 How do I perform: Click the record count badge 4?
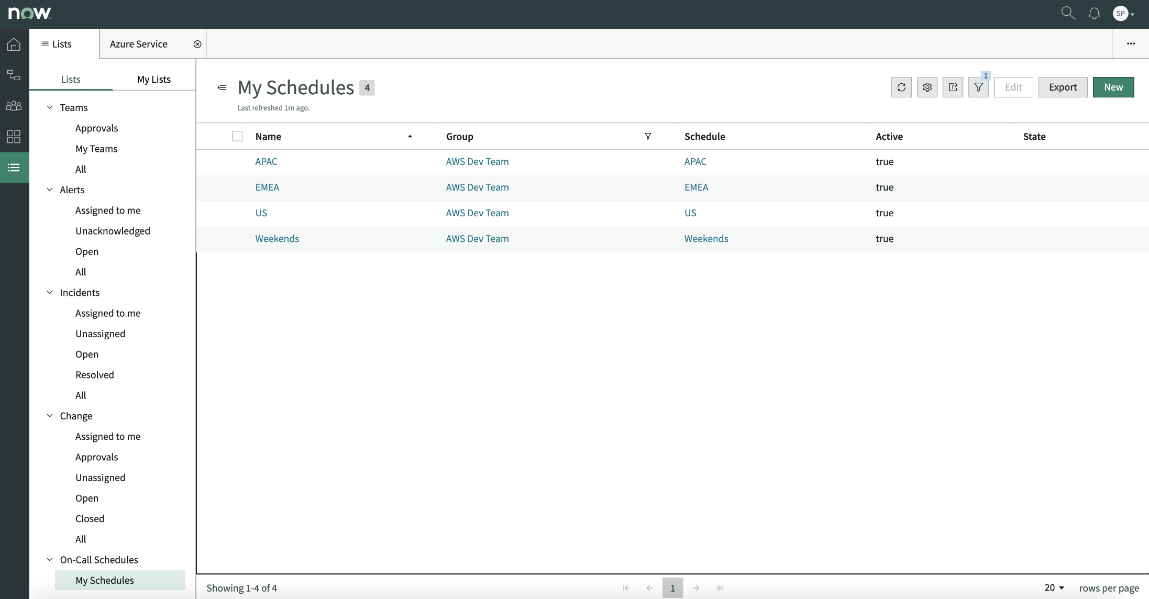point(367,88)
